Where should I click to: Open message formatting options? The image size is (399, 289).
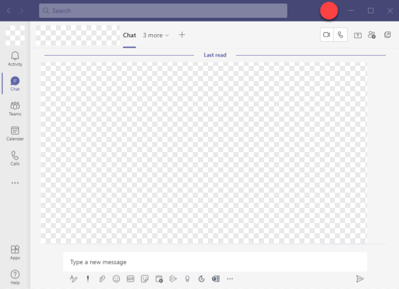coord(74,279)
